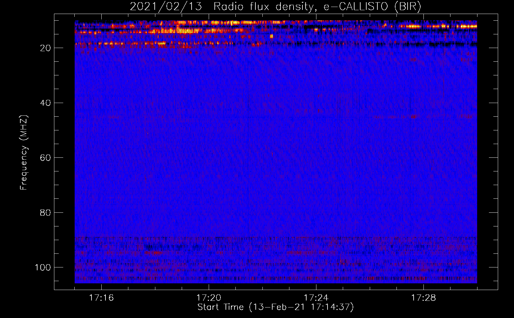Click the 17:24 time tick label
This screenshot has width=514, height=318.
(316, 298)
